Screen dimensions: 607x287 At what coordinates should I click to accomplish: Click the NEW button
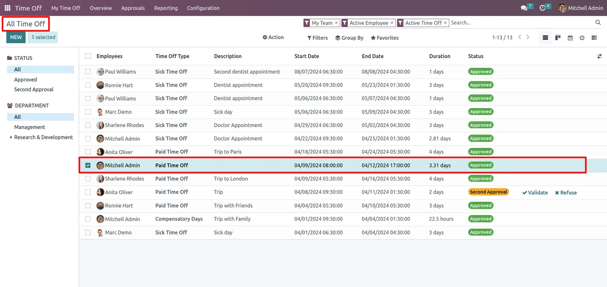click(16, 37)
